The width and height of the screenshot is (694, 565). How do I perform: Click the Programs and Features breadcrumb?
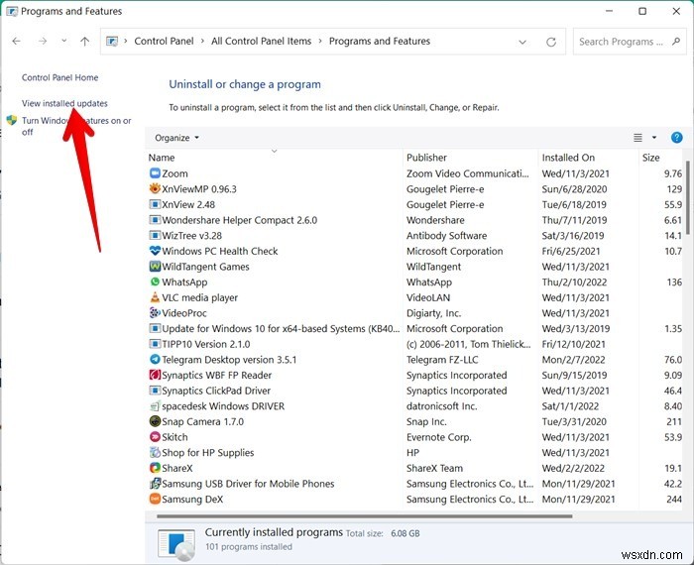pyautogui.click(x=380, y=42)
